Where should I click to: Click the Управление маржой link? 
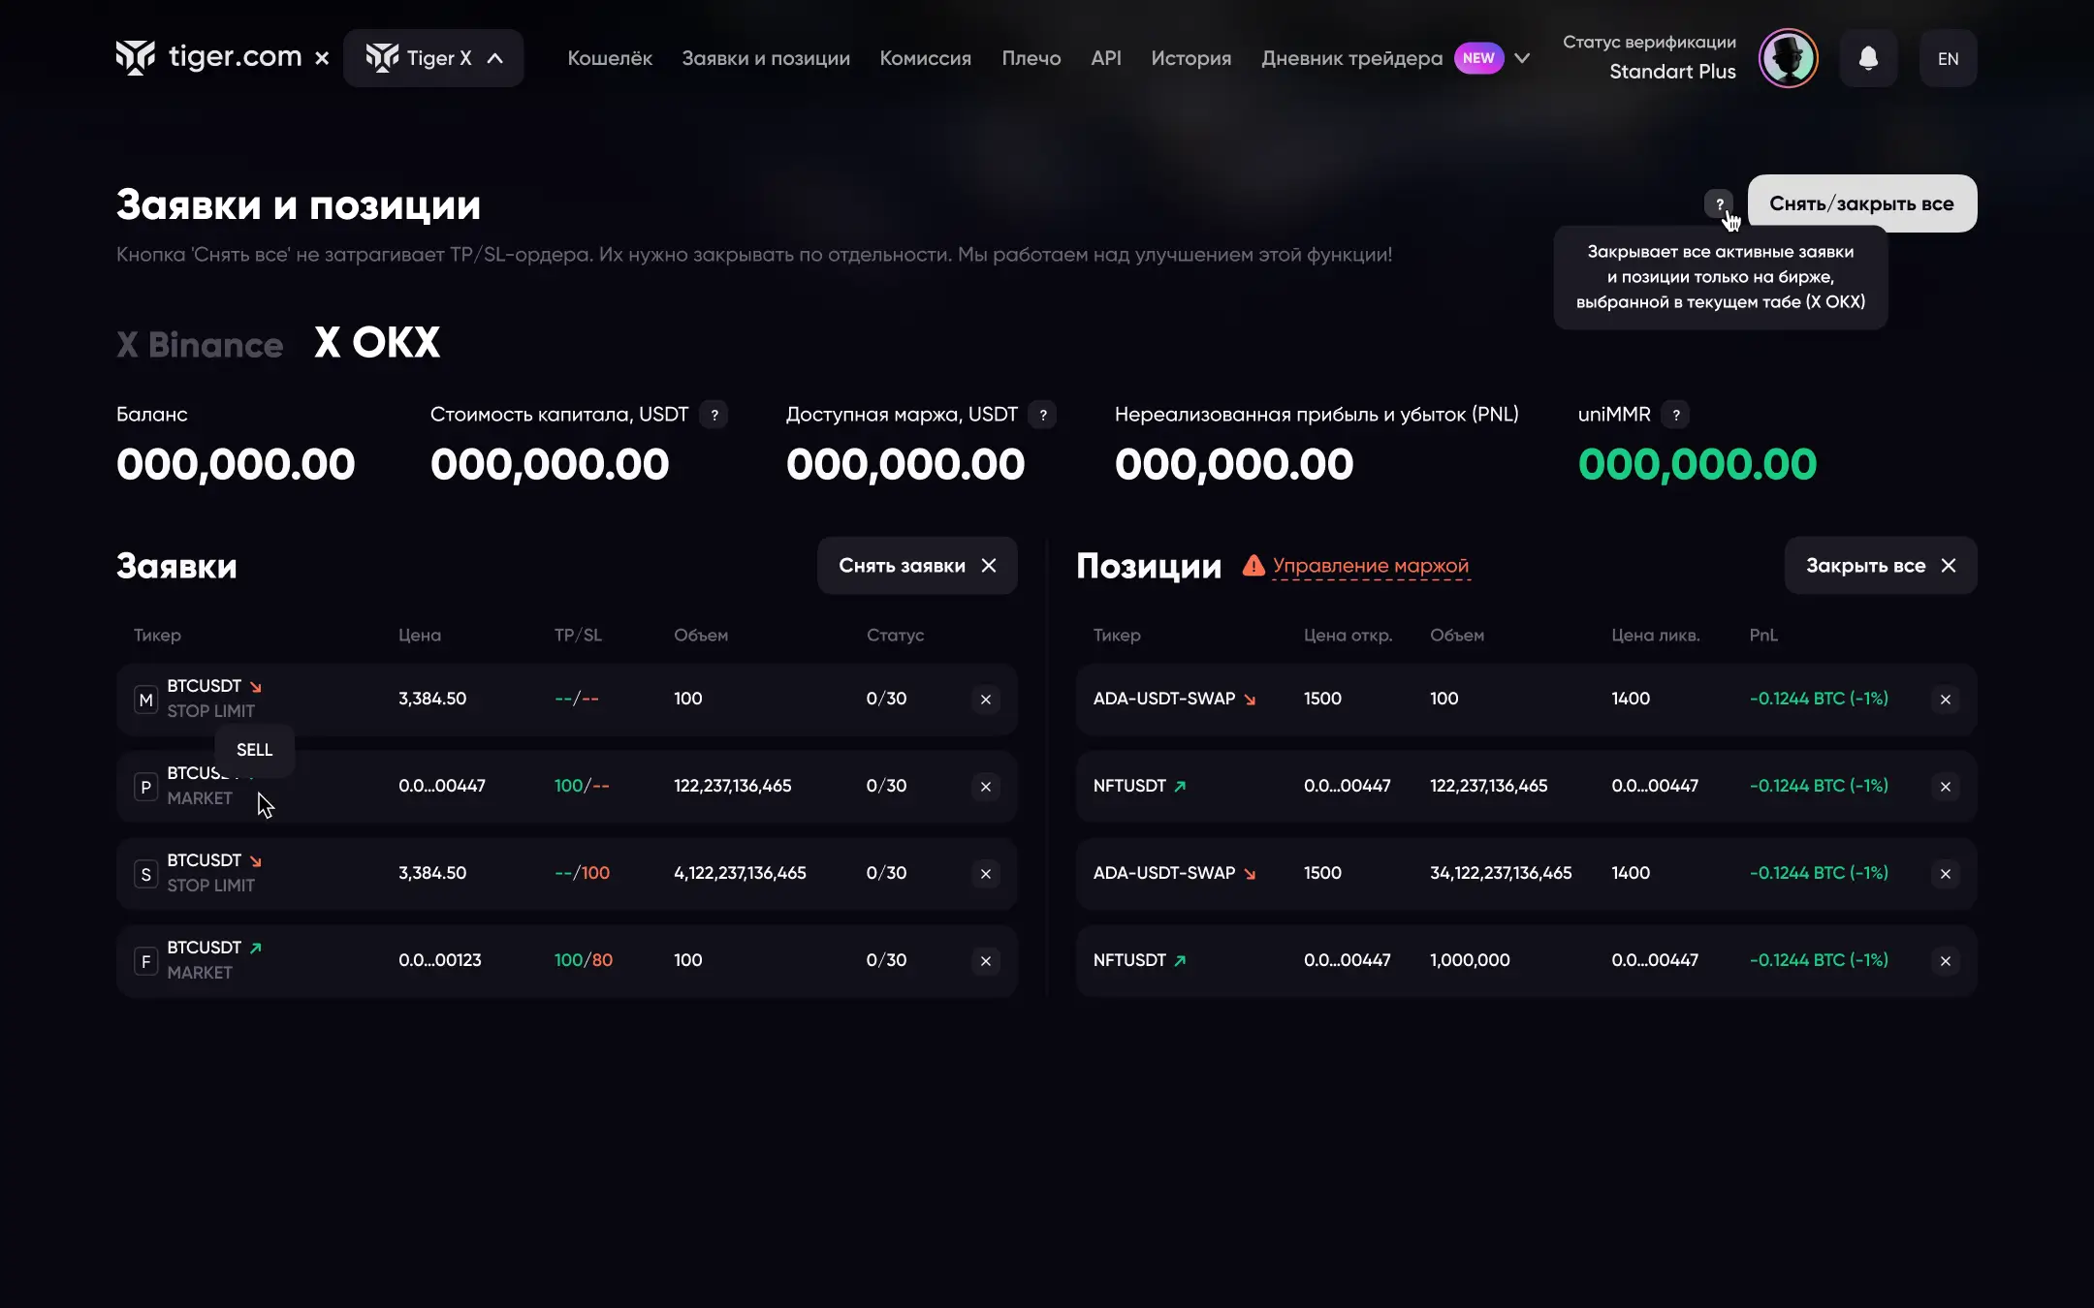tap(1370, 566)
